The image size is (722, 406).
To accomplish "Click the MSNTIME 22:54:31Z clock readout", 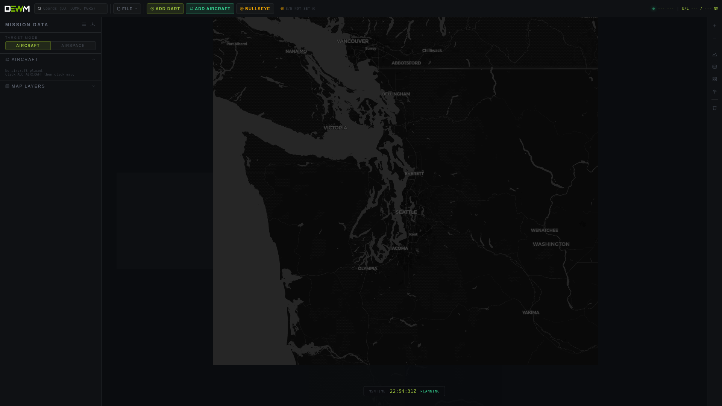I will (403, 391).
